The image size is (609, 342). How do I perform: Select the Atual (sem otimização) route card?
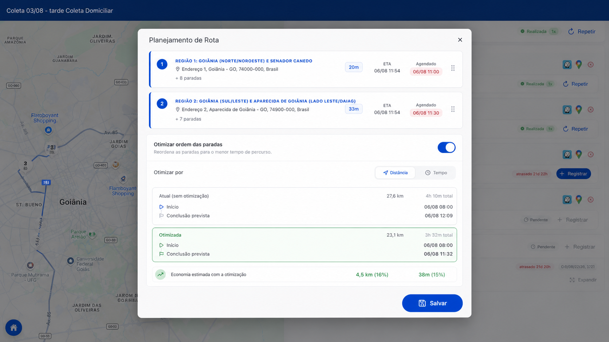pyautogui.click(x=304, y=206)
